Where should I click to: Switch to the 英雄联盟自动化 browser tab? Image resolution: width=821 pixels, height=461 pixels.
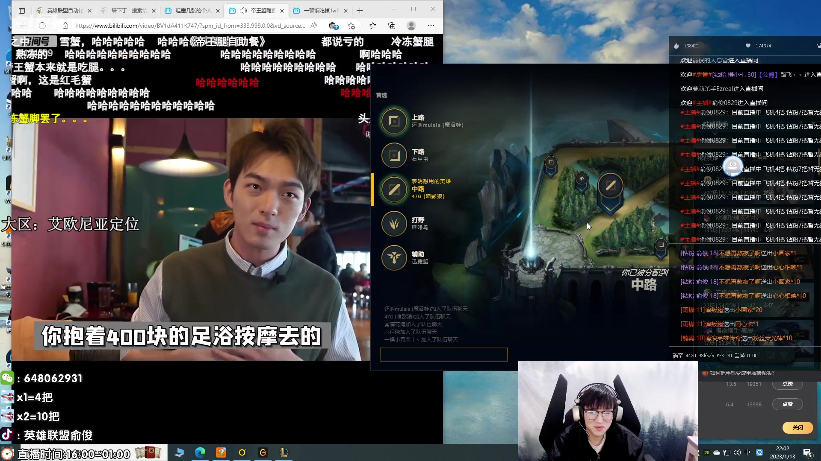tap(64, 10)
